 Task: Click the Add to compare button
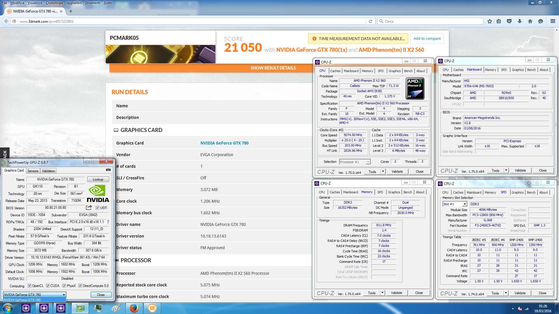(427, 38)
